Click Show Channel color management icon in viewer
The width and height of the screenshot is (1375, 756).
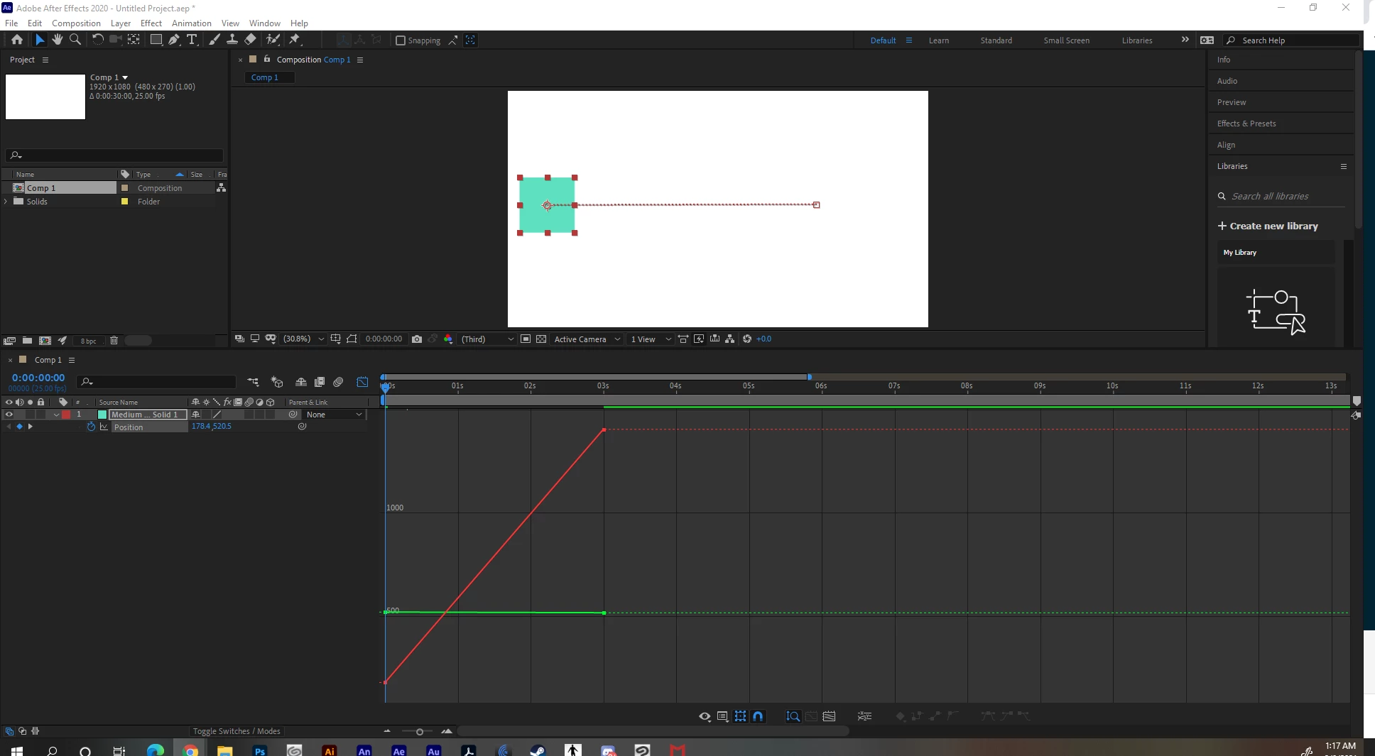448,339
